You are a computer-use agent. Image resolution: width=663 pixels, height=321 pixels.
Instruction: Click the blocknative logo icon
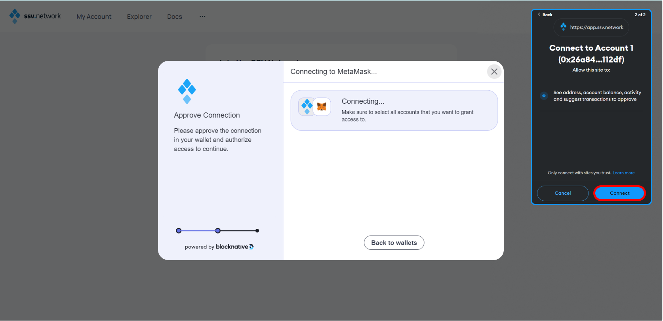pyautogui.click(x=251, y=247)
